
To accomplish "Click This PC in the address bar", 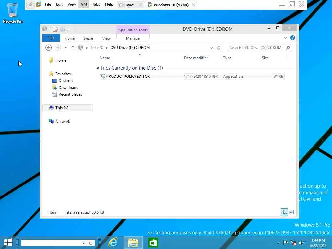I will (97, 48).
